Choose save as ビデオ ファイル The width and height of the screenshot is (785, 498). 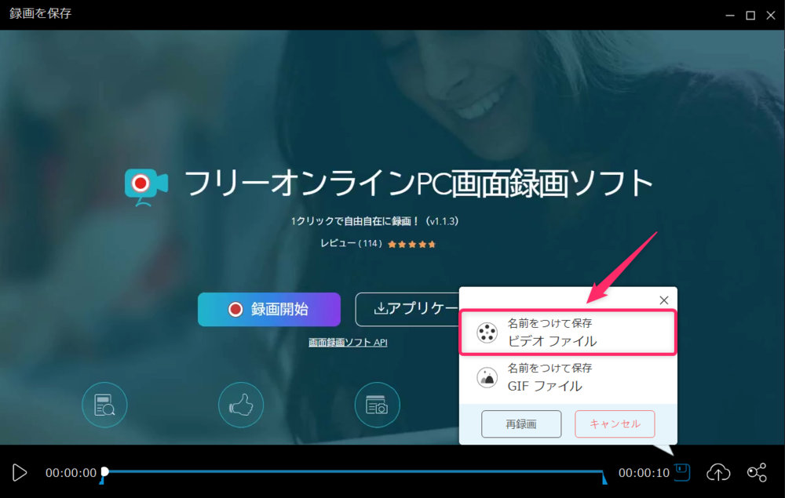click(568, 333)
